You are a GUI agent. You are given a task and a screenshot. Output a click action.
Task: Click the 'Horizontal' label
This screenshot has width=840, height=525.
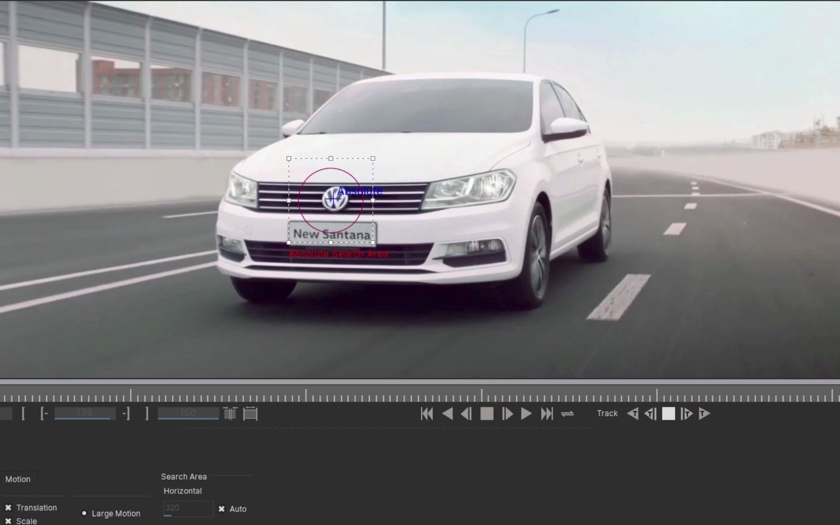[x=183, y=491]
